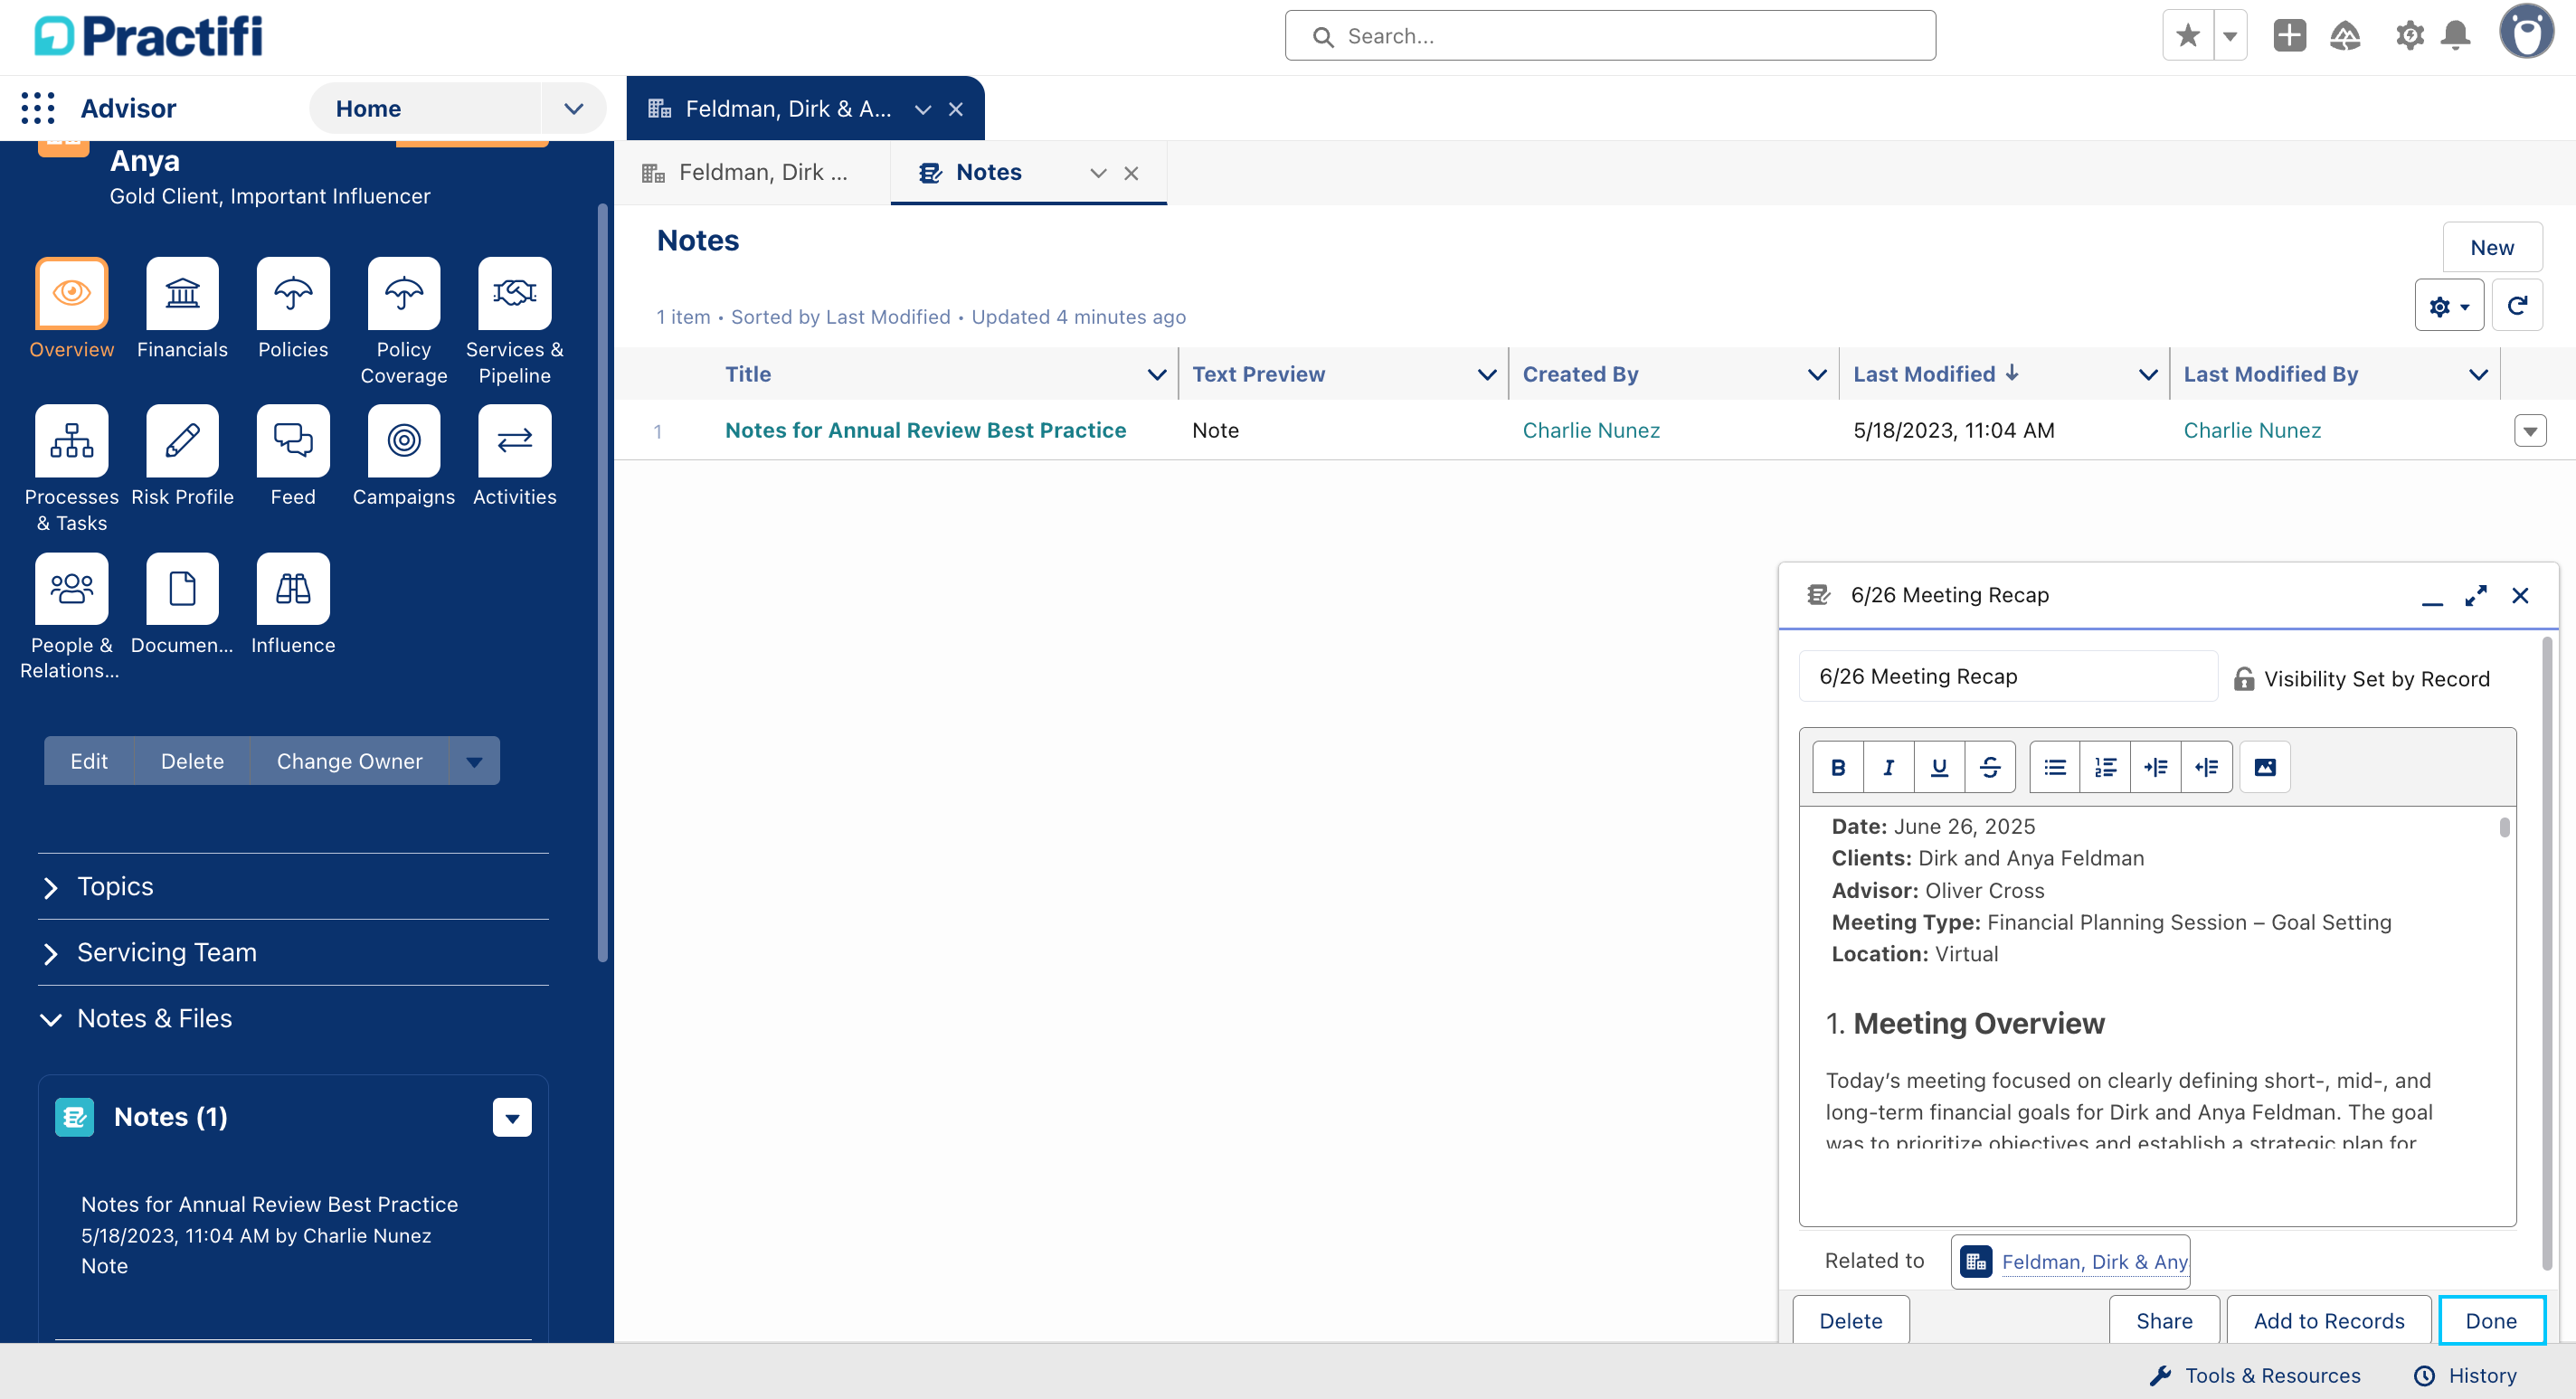Open list view controls gear dropdown

pos(2449,306)
